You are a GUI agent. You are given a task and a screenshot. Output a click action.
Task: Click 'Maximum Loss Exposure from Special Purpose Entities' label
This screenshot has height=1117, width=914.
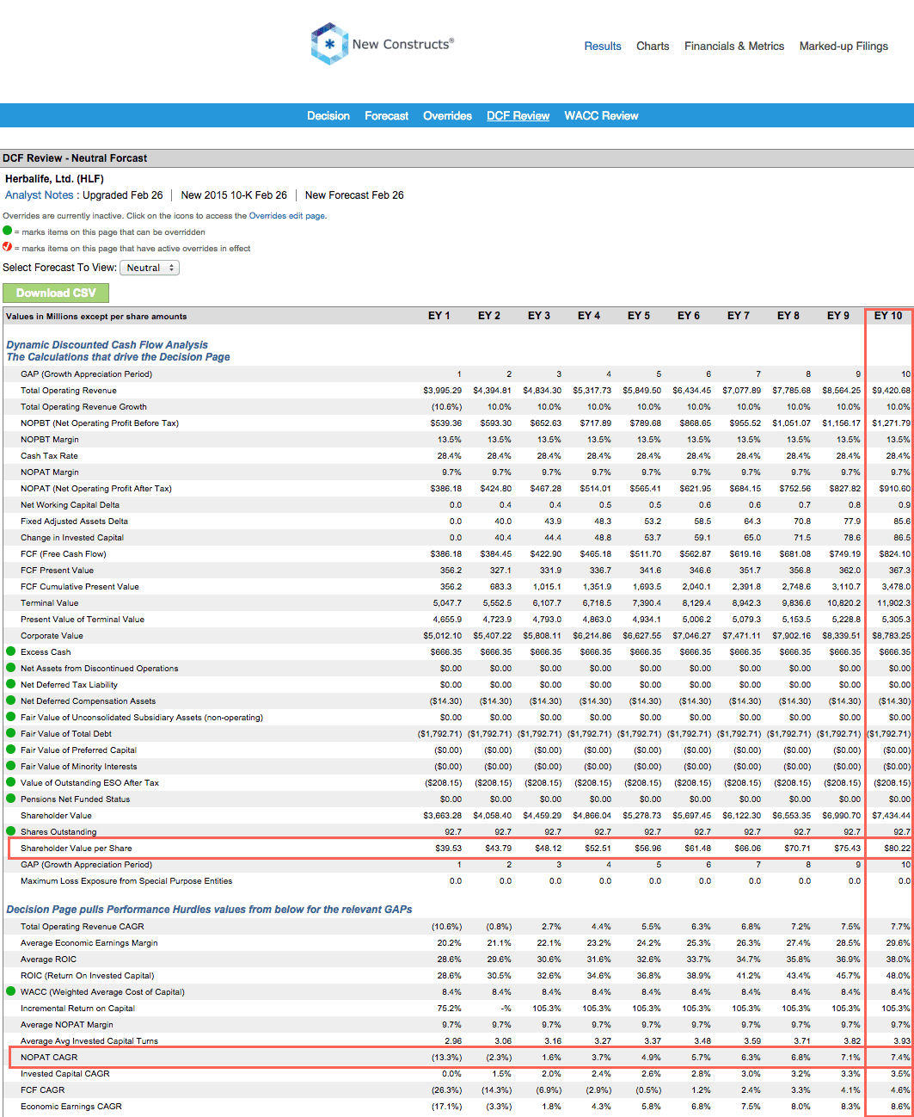coord(126,881)
